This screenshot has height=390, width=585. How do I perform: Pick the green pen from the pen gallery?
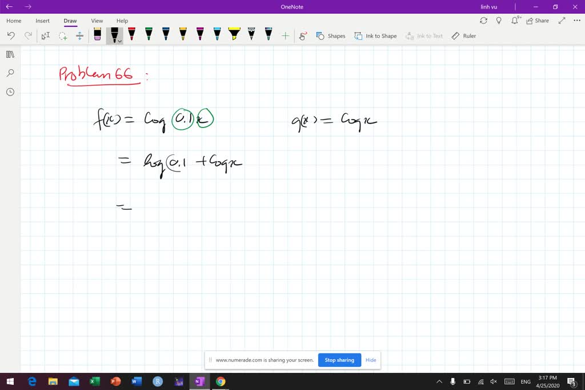coord(148,35)
